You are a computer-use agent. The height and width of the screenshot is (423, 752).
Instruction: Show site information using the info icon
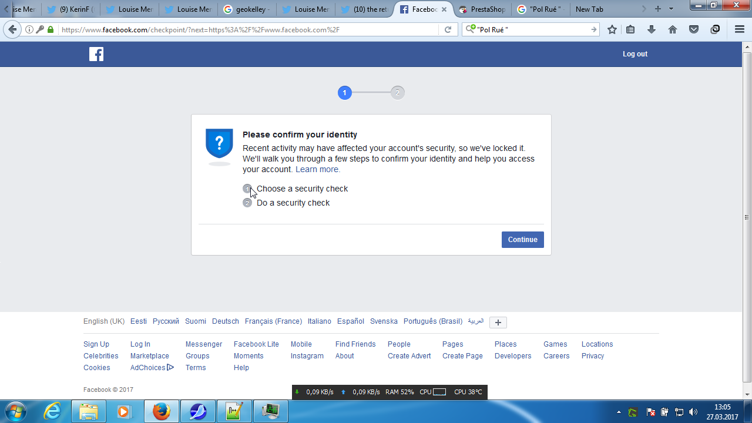tap(29, 29)
